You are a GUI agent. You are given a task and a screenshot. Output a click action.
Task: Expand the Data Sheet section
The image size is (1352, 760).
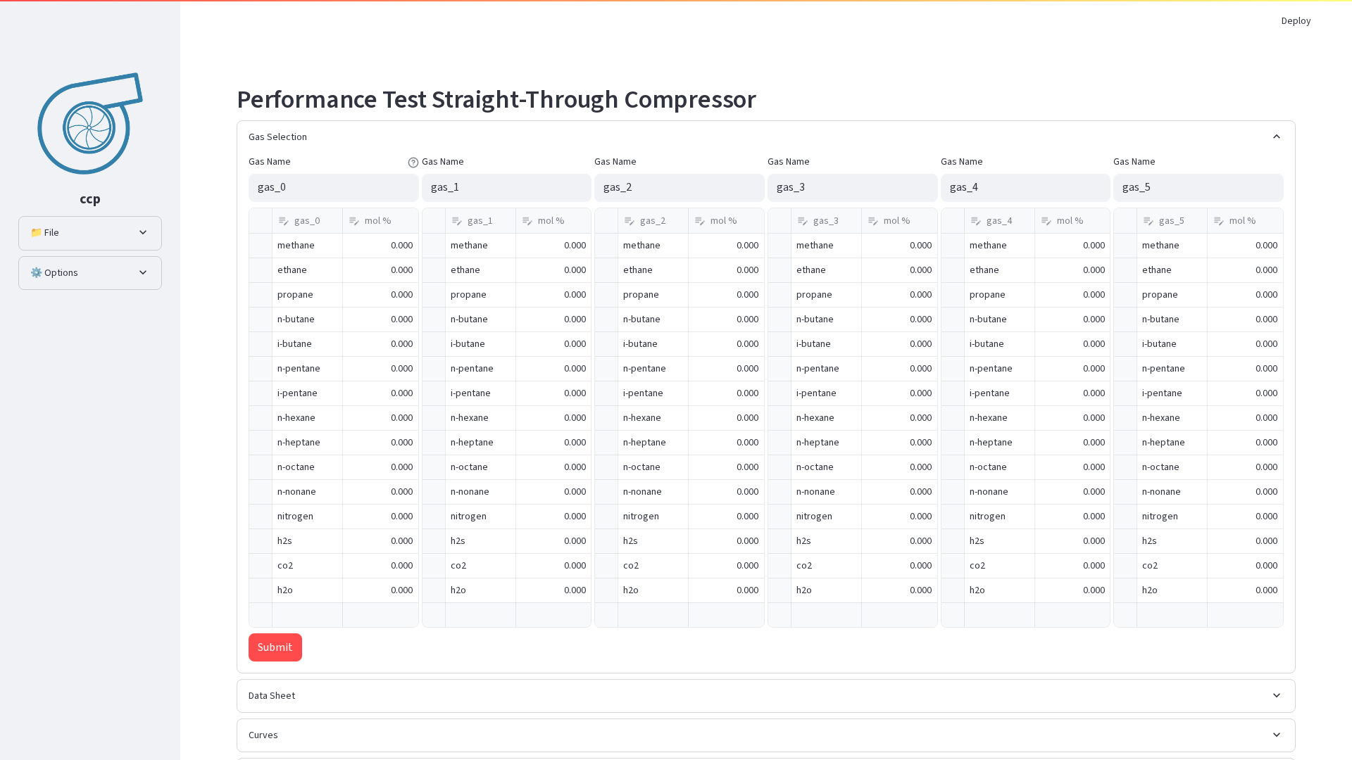tap(766, 696)
